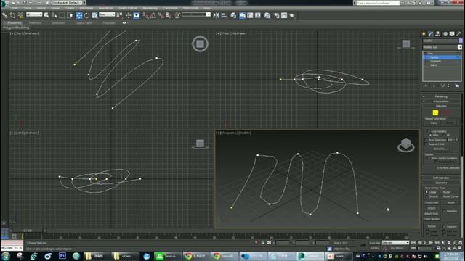Switch to the Object Paint ribbon tab
This screenshot has width=465, height=261.
tap(84, 22)
